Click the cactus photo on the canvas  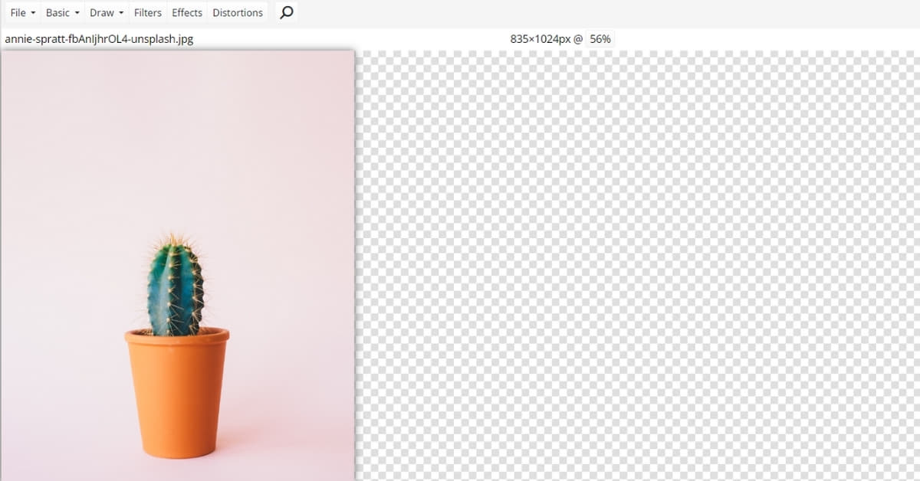pyautogui.click(x=178, y=265)
